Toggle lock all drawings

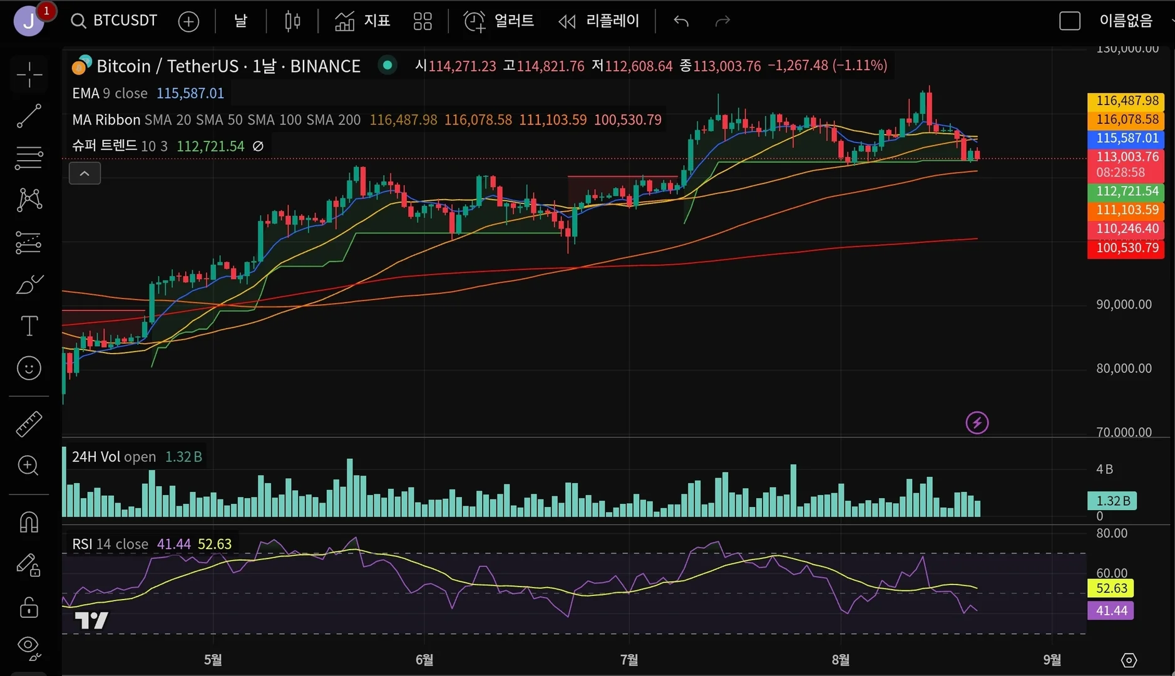coord(29,607)
